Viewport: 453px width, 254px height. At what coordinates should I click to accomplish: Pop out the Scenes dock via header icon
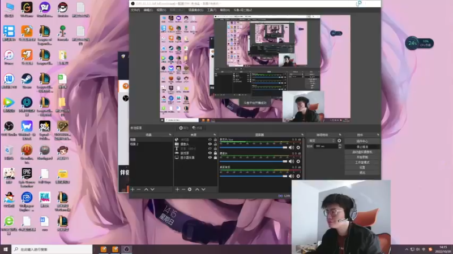tap(170, 135)
